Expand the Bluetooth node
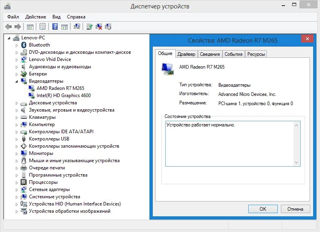The image size is (320, 232). 17,45
